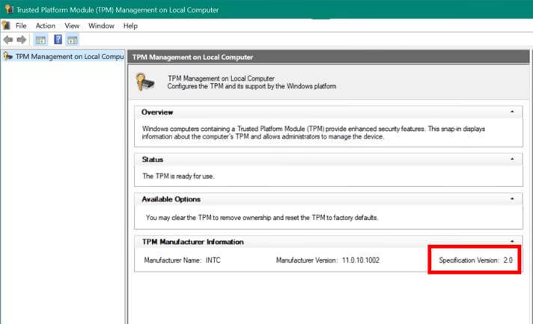
Task: Open the Help menu
Action: (x=130, y=25)
